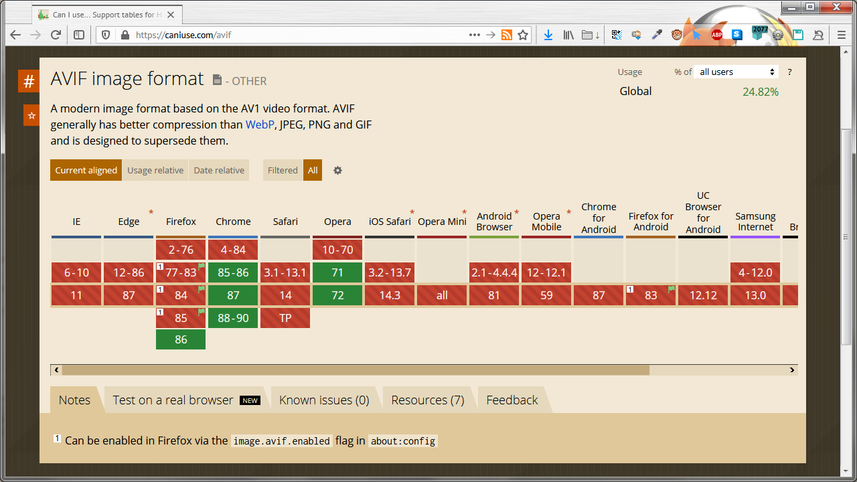Click the gear extension icon in toolbar
Viewport: 857px width, 482px height.
coord(778,35)
